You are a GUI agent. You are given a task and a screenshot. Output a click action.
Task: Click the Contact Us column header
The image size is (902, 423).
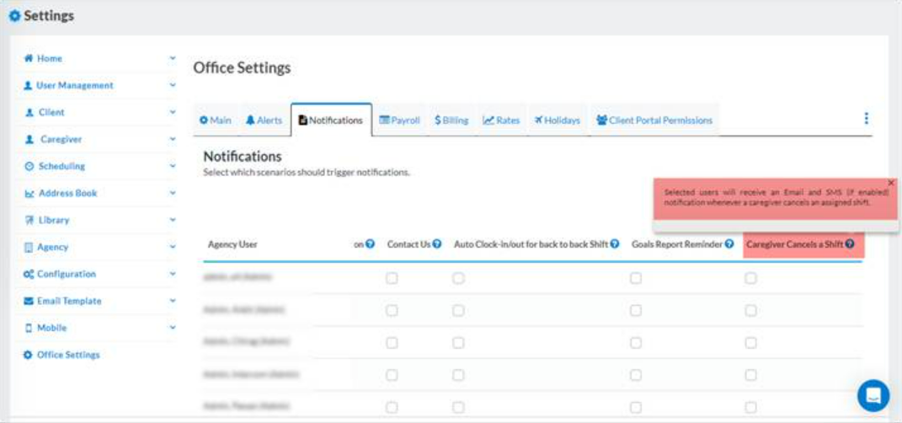(409, 244)
